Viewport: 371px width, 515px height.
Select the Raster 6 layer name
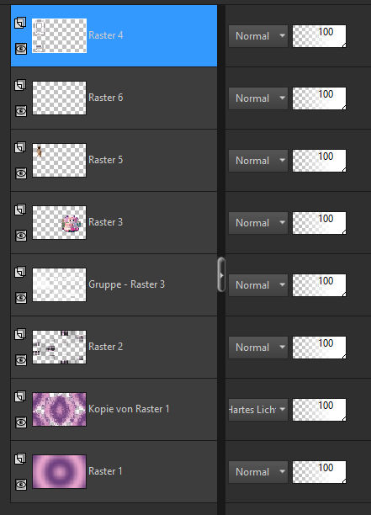tap(106, 98)
